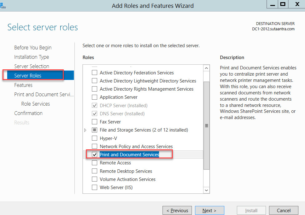The image size is (305, 215).
Task: Check the Hyper-V role checkbox
Action: (95, 138)
